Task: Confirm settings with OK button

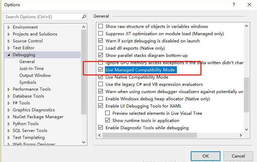Action: 206,156
